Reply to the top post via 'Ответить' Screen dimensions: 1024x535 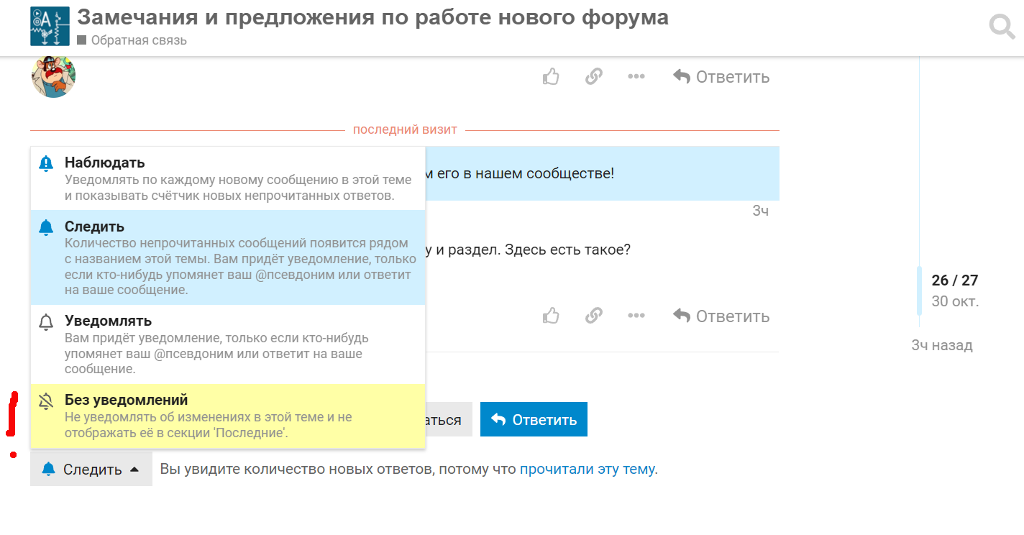(x=721, y=76)
